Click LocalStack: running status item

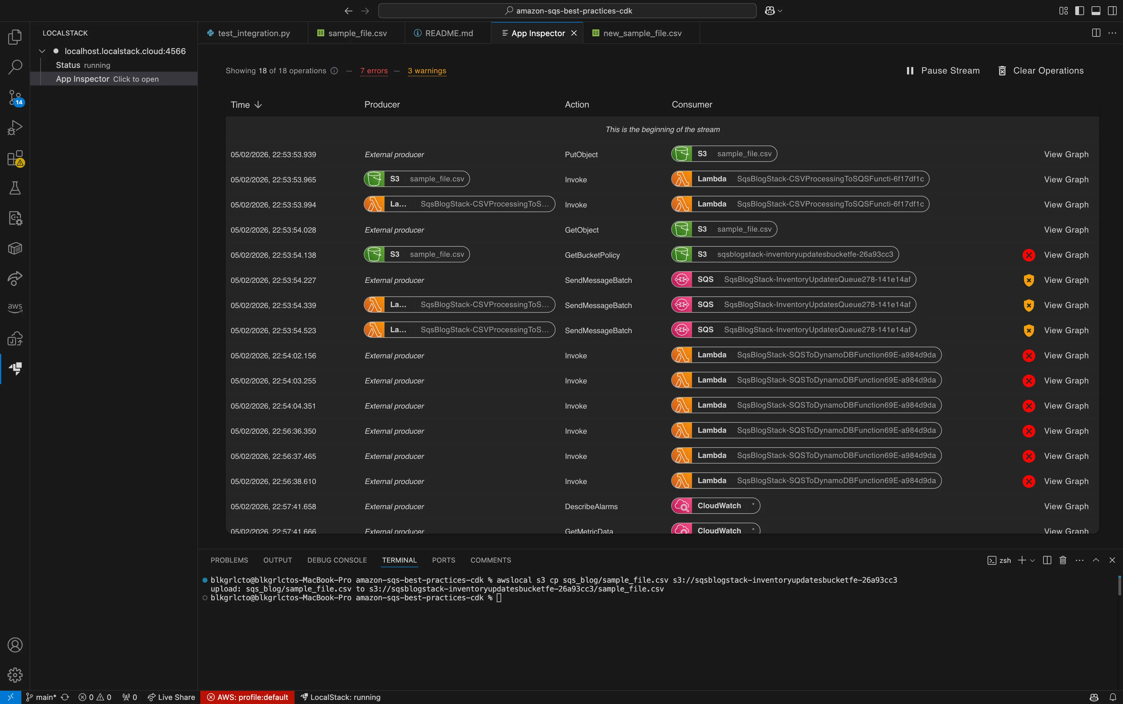tap(340, 697)
